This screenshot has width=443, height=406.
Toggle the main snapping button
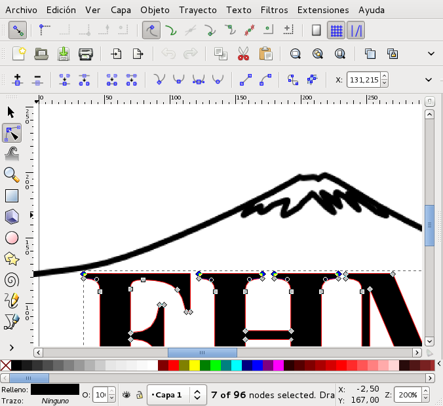point(18,30)
